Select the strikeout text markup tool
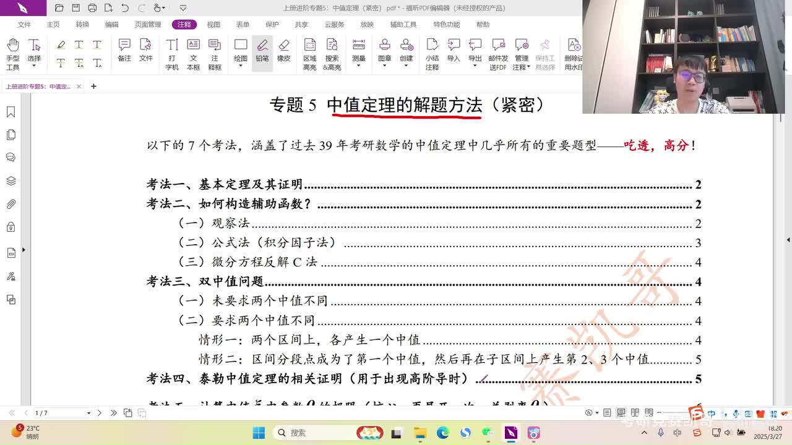792x445 pixels. 61,63
